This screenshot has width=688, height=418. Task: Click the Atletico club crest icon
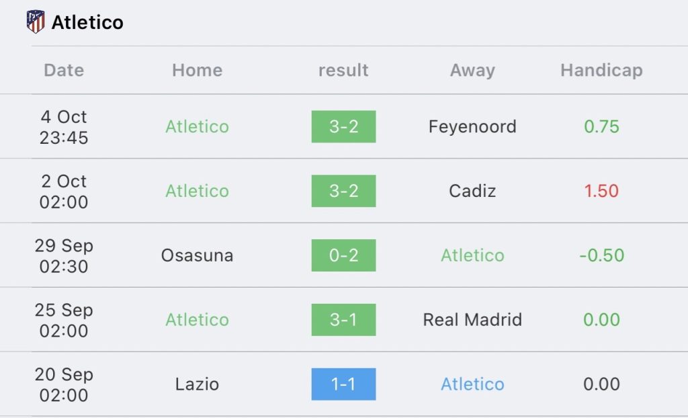click(x=36, y=22)
